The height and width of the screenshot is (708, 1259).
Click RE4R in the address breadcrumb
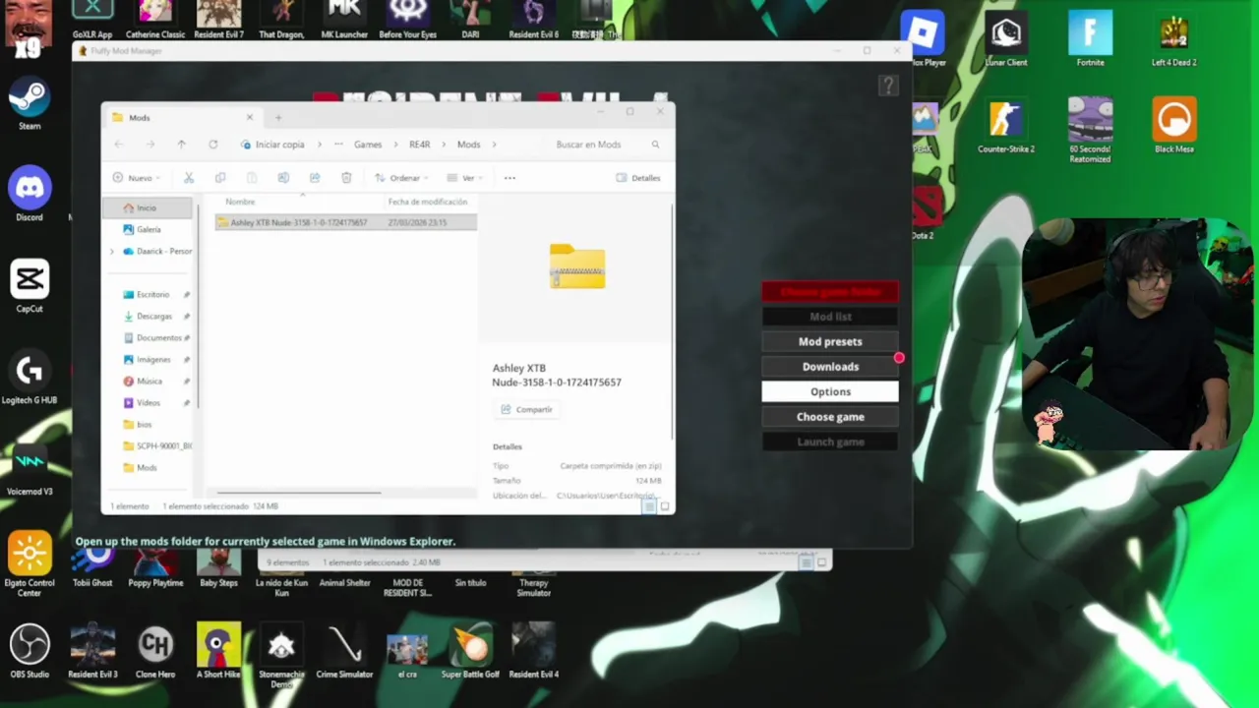(420, 145)
